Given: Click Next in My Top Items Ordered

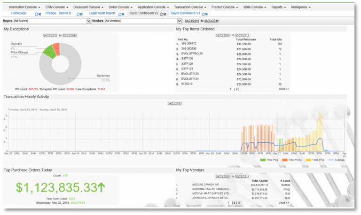Looking at the screenshot, I should pos(284,89).
